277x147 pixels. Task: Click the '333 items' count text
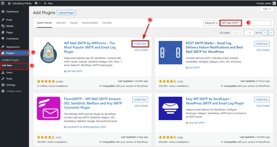[x=225, y=33]
